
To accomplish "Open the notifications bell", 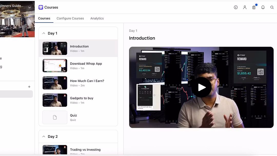I will (263, 7).
